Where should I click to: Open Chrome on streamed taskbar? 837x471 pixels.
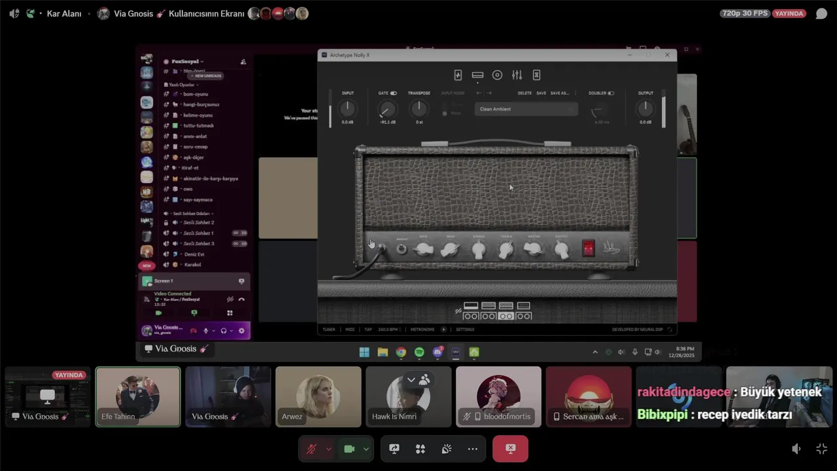tap(401, 352)
